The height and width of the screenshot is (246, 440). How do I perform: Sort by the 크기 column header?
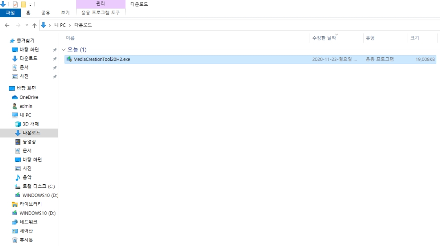(414, 38)
